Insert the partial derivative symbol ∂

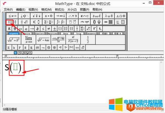point(37,29)
